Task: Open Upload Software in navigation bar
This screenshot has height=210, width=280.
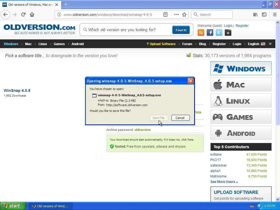Action: click(161, 44)
